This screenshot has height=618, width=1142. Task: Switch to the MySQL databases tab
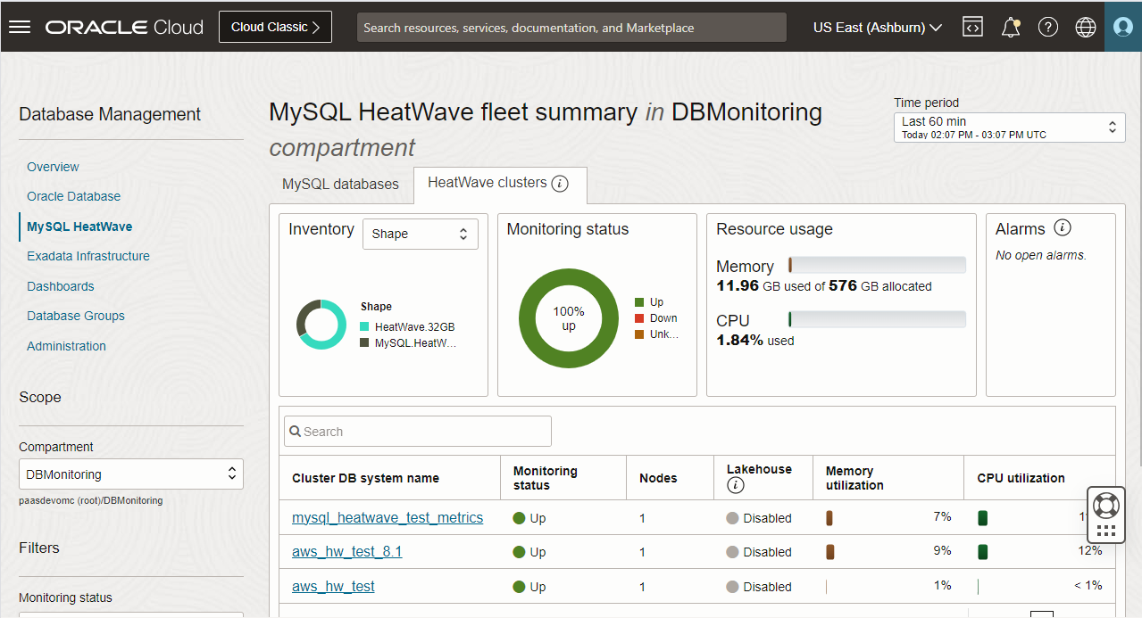[340, 184]
